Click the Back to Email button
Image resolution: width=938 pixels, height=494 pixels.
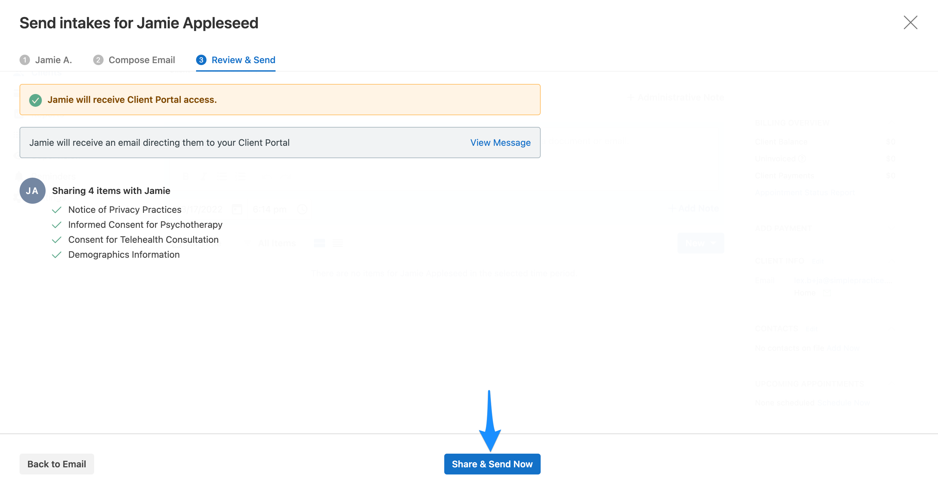(57, 464)
